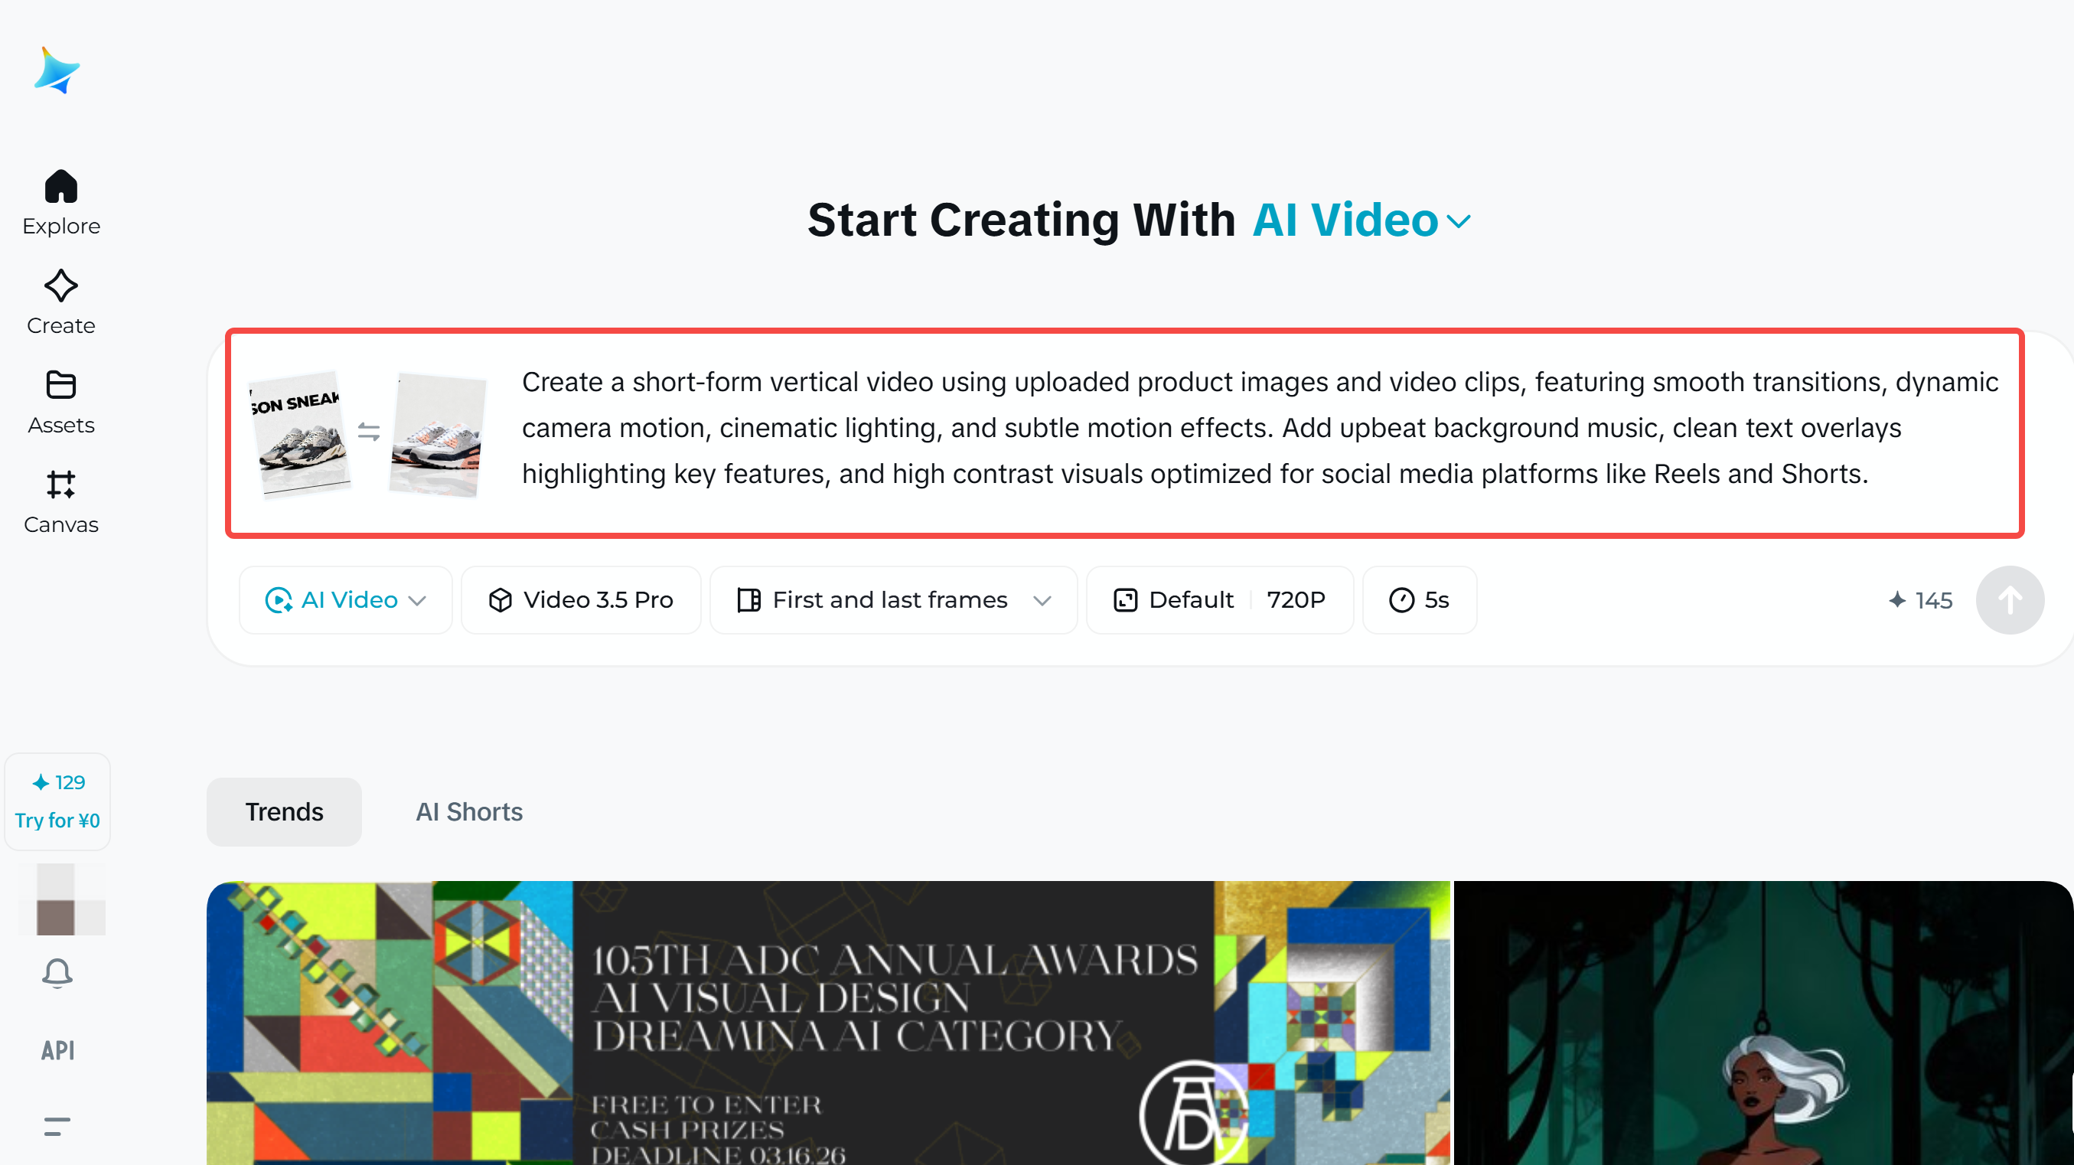Click the Dreamina logo

[57, 71]
